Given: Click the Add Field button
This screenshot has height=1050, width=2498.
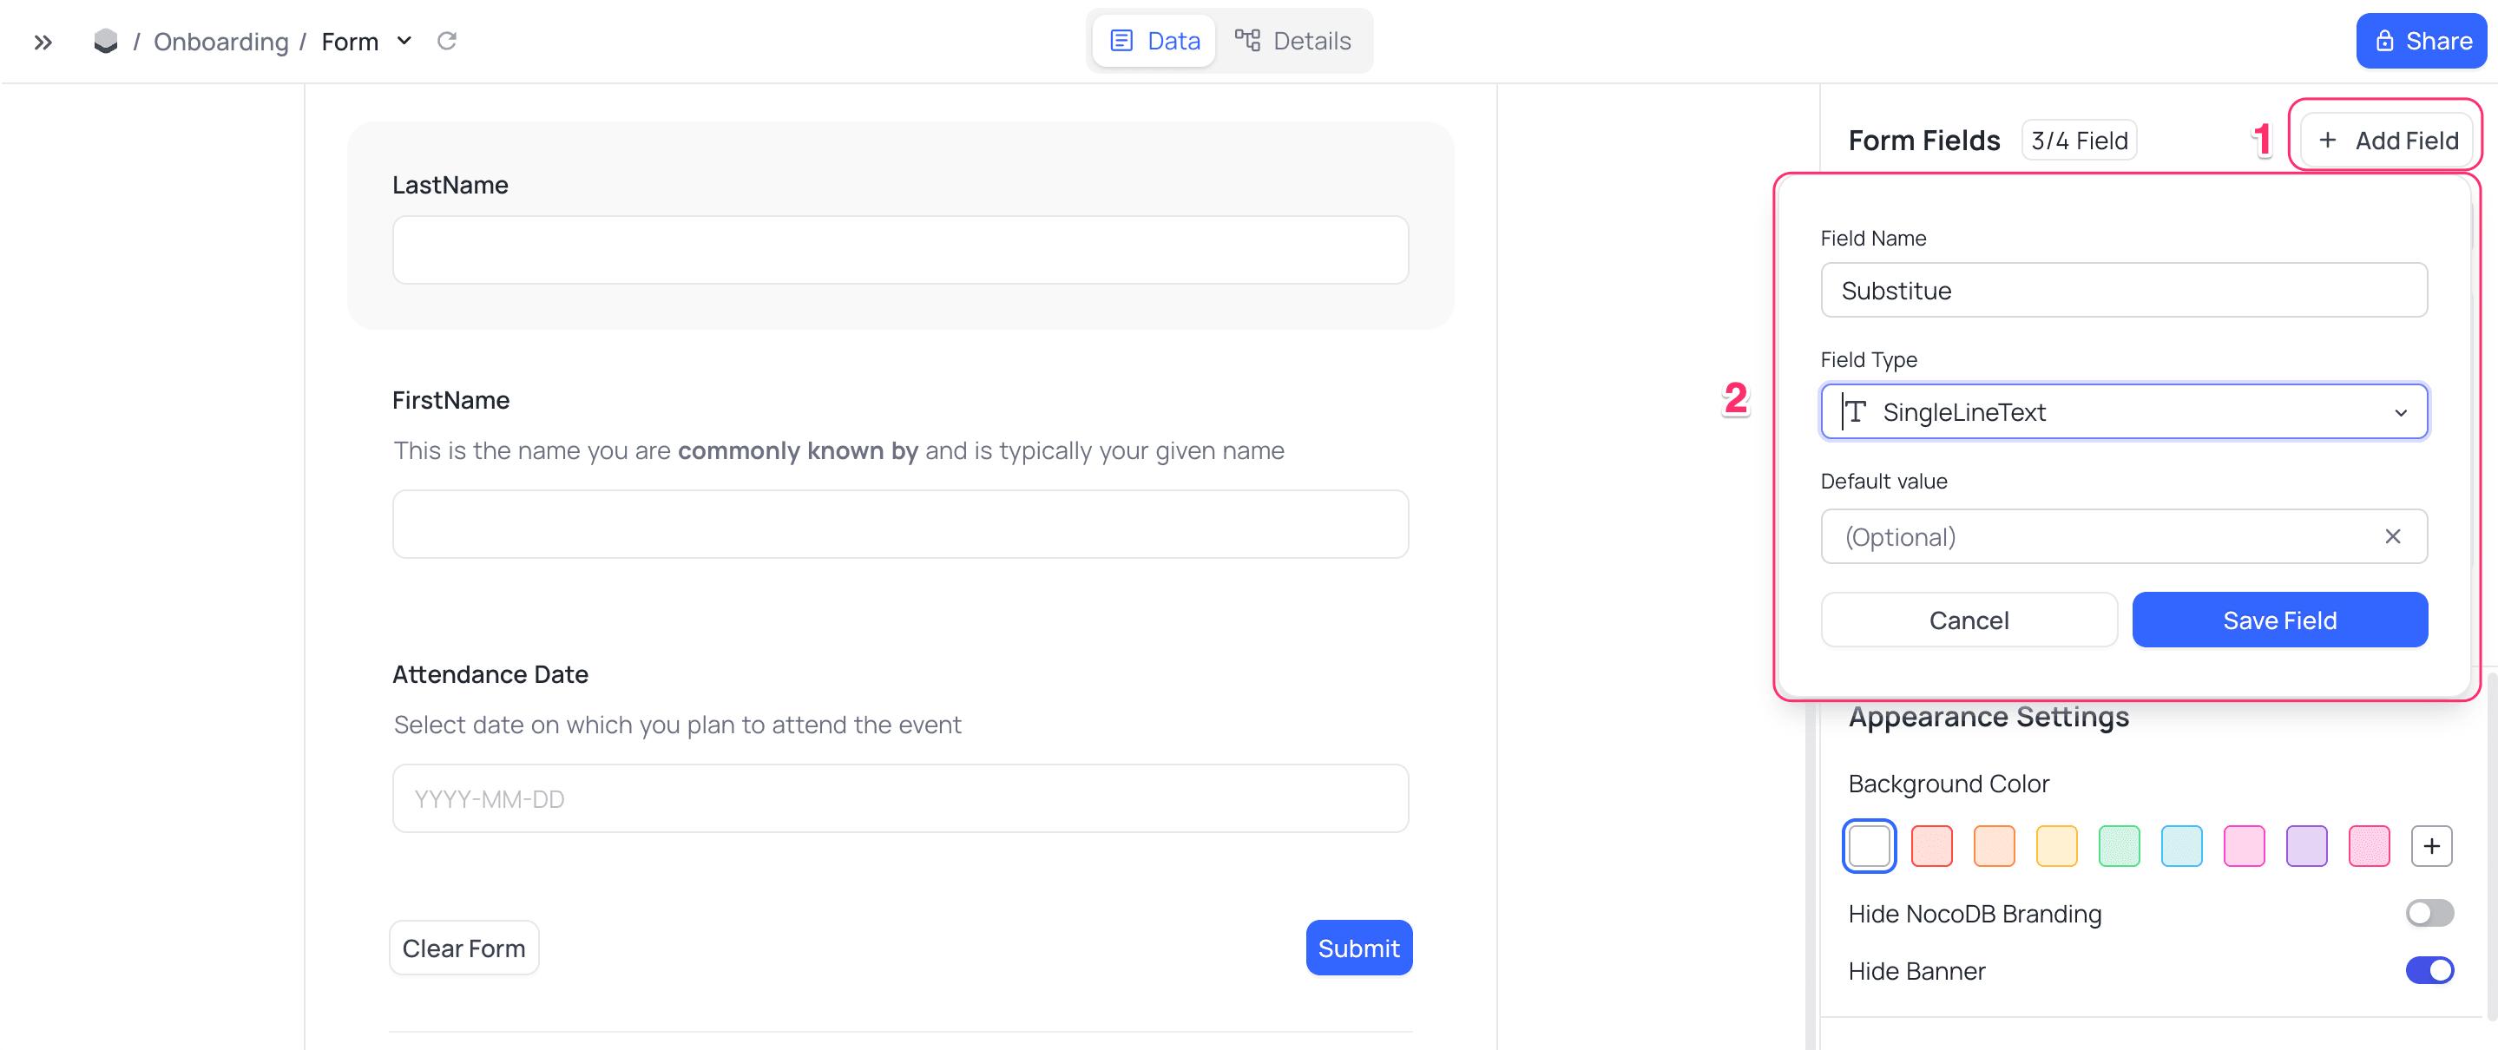Looking at the screenshot, I should coord(2388,141).
